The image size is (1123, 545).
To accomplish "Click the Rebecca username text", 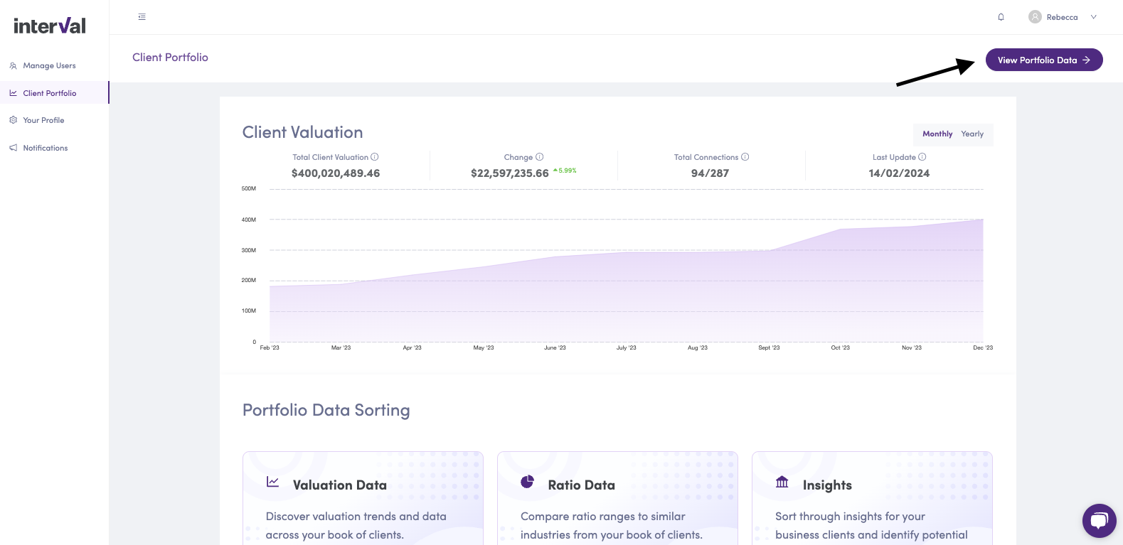I will 1062,17.
